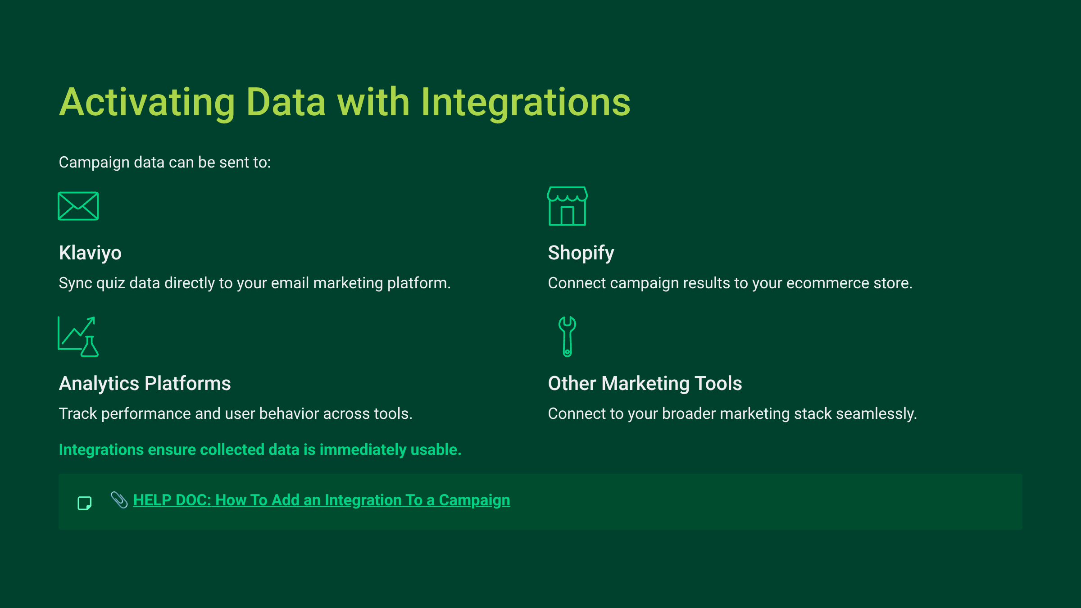1081x608 pixels.
Task: Select the Klaviyo heading
Action: pyautogui.click(x=90, y=253)
